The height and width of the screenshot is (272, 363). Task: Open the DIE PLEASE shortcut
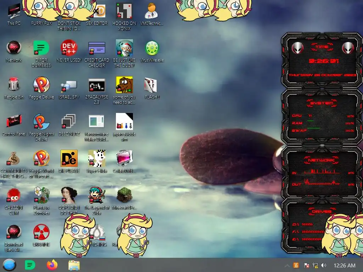[69, 161]
